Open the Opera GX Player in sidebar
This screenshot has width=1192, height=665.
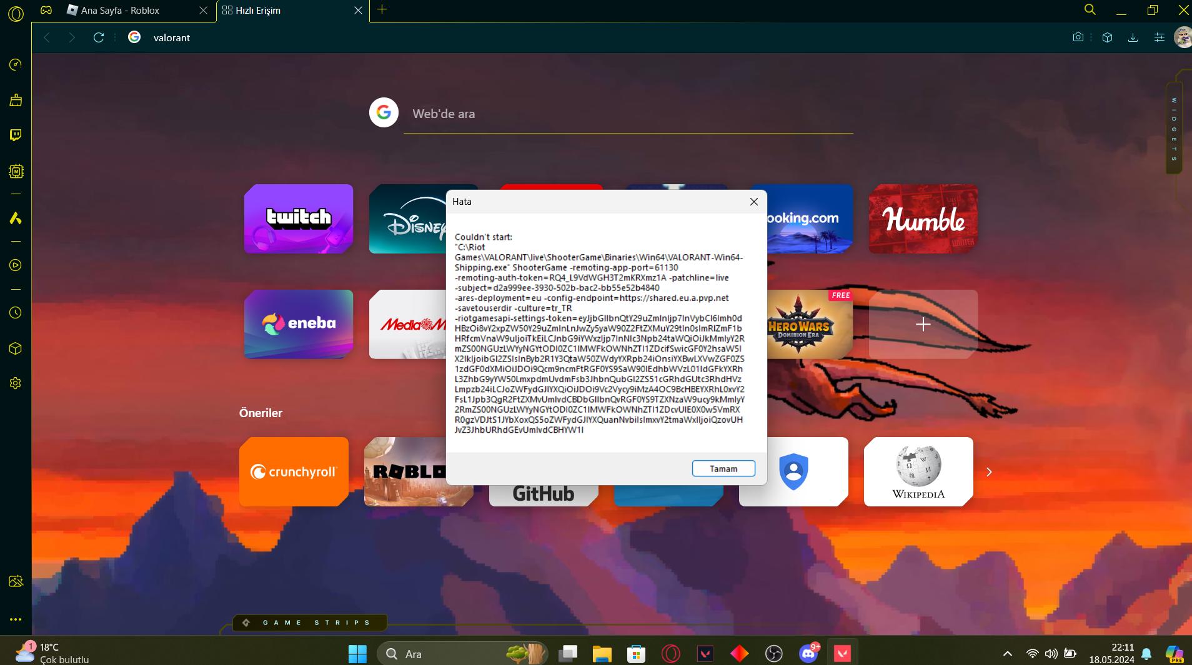click(14, 266)
